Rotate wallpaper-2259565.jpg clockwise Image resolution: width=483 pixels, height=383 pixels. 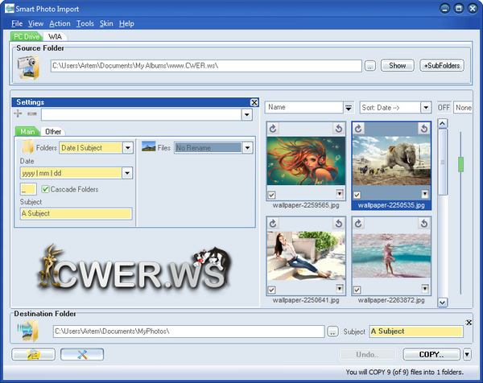[340, 128]
